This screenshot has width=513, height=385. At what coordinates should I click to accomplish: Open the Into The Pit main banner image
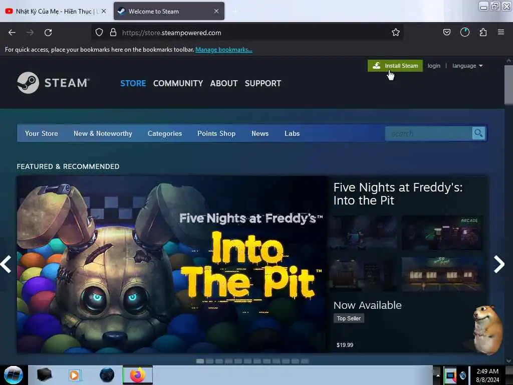(x=173, y=265)
